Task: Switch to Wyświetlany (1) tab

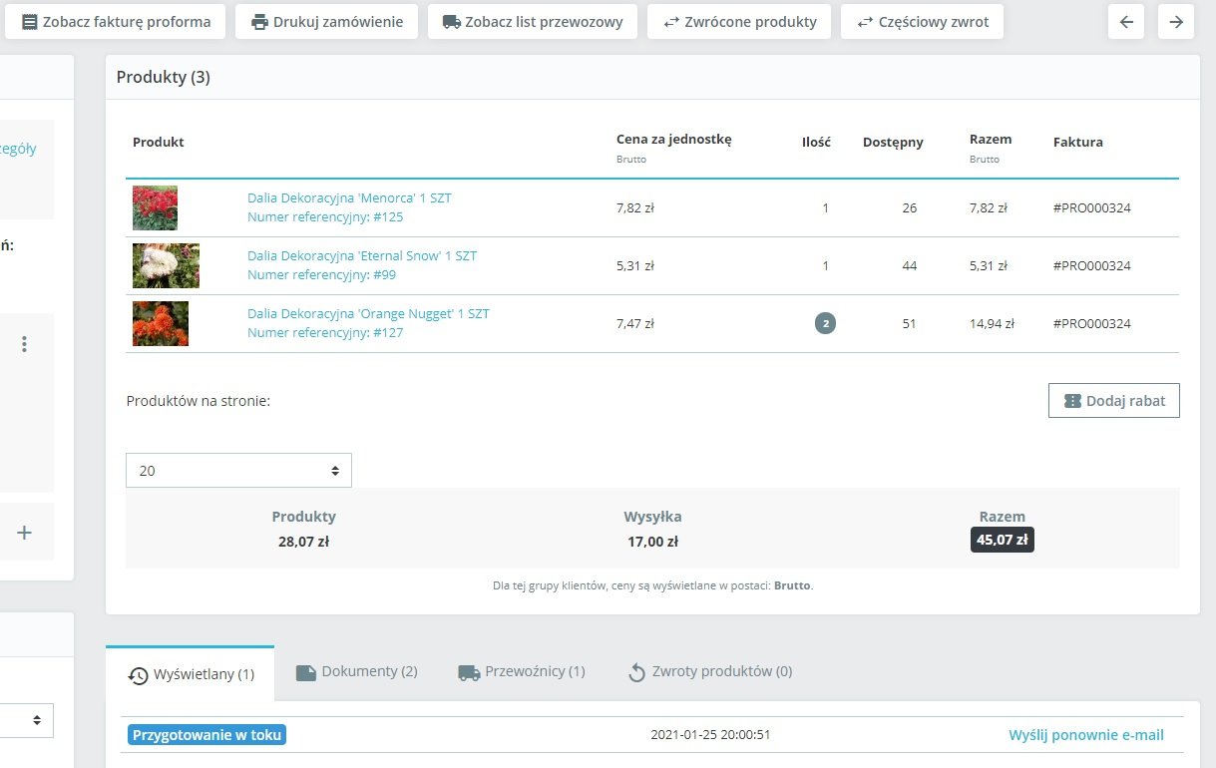Action: coord(191,674)
